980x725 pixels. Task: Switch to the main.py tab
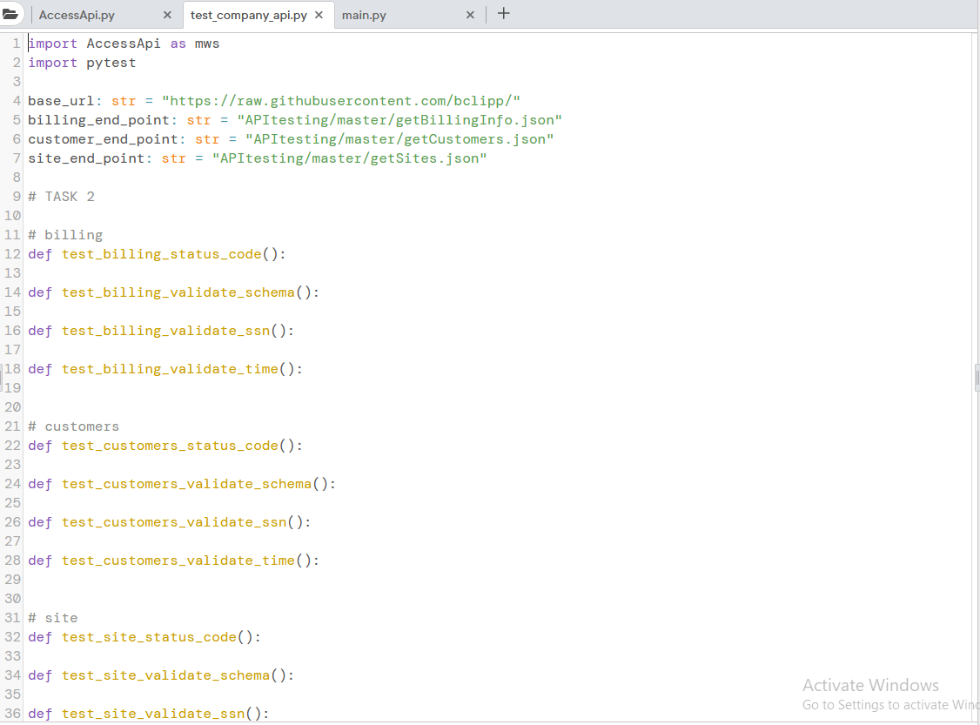click(364, 15)
